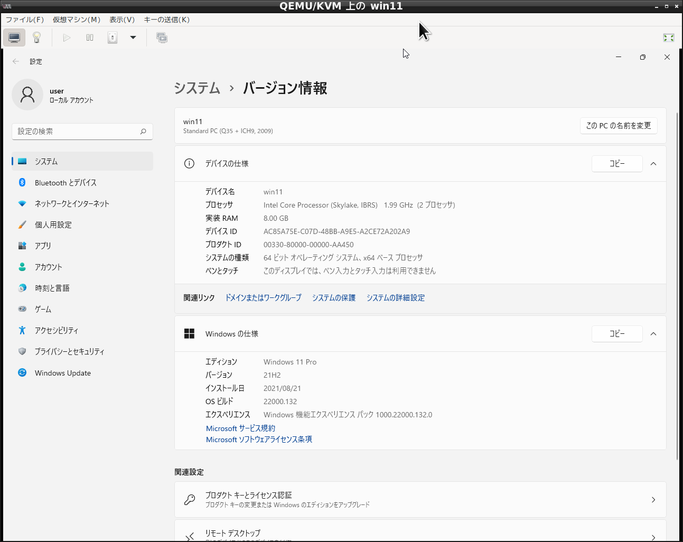Copy Windows specifications with コピー button
This screenshot has height=542, width=683.
pyautogui.click(x=617, y=333)
